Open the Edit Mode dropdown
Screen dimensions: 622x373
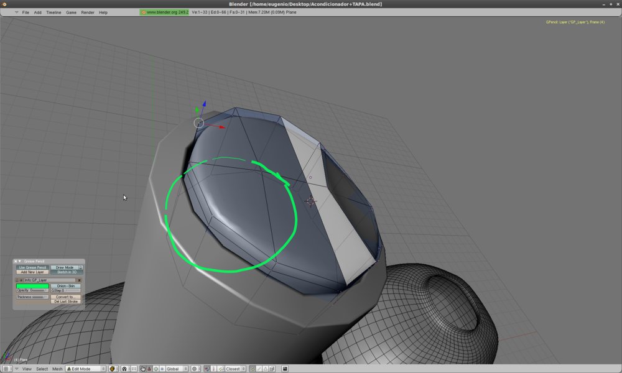[86, 369]
